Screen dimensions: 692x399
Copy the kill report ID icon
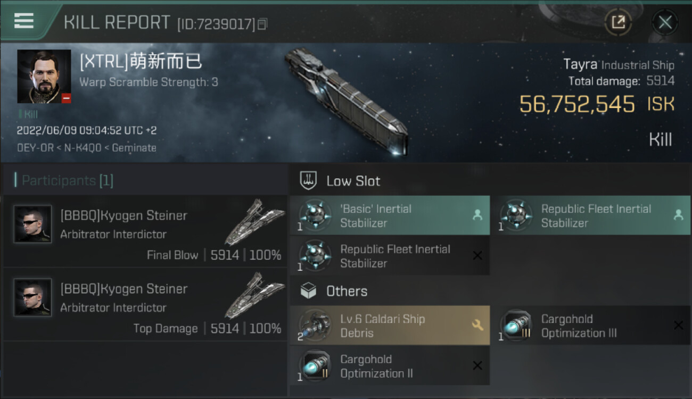click(x=262, y=24)
